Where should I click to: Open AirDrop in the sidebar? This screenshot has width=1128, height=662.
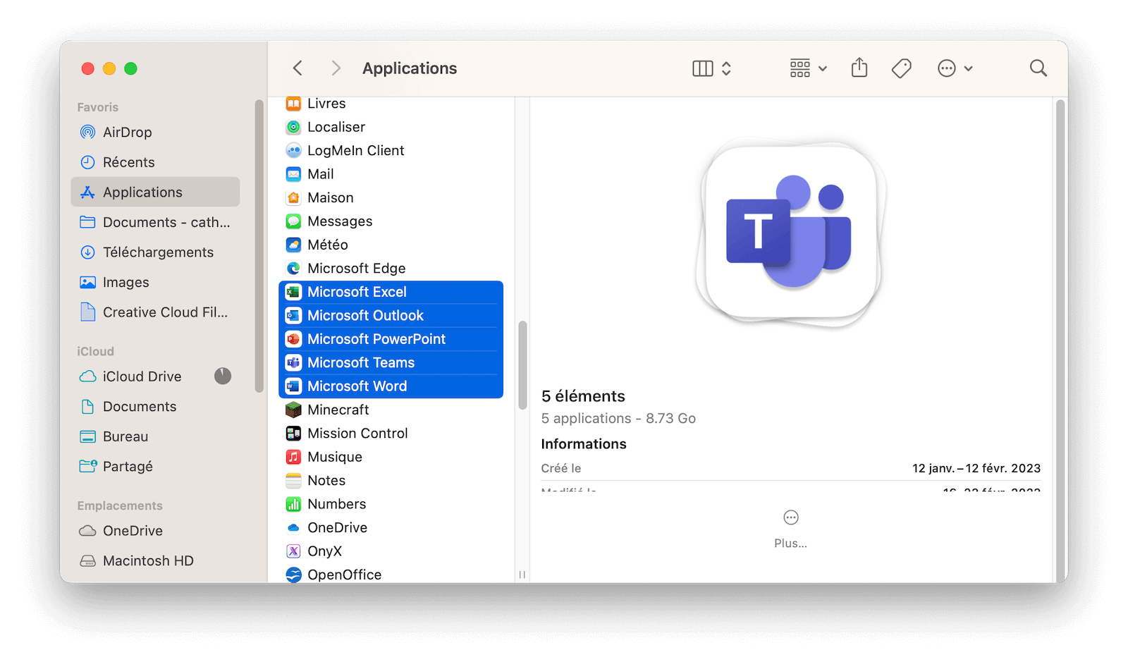click(127, 133)
